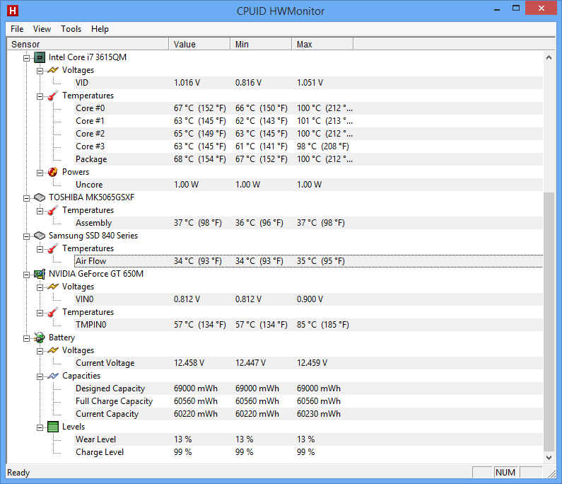The width and height of the screenshot is (562, 484).
Task: Select the Assembly temperature row
Action: tap(308, 223)
